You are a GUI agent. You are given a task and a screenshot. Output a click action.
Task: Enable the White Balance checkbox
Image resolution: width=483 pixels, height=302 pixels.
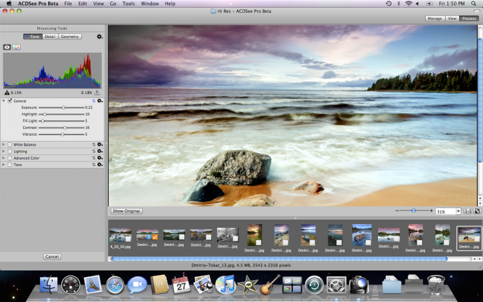[10, 145]
